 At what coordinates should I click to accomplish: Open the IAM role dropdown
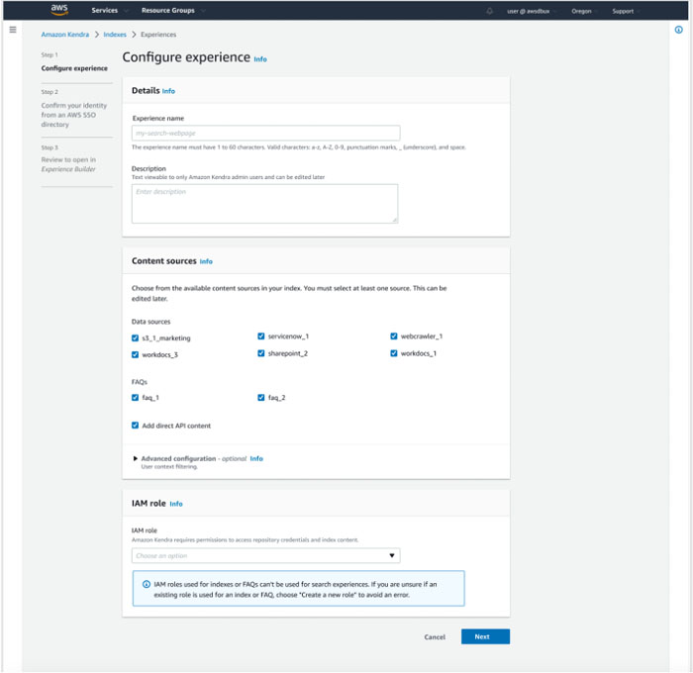point(265,555)
